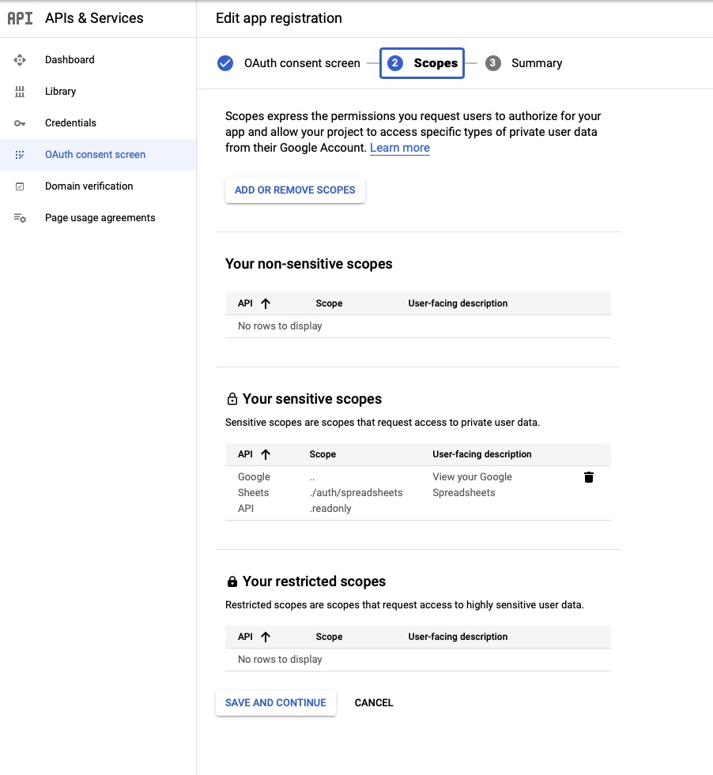713x775 pixels.
Task: Click the API logo in header
Action: tap(21, 18)
